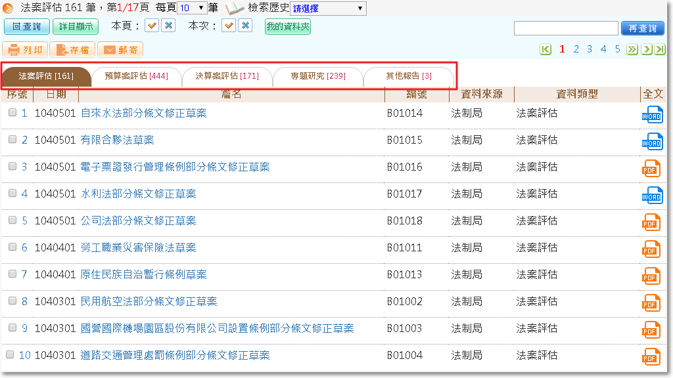Select the checkbox for row 10 道路交通管理處罰條例
Screen dimensions: 673x378
pyautogui.click(x=10, y=355)
